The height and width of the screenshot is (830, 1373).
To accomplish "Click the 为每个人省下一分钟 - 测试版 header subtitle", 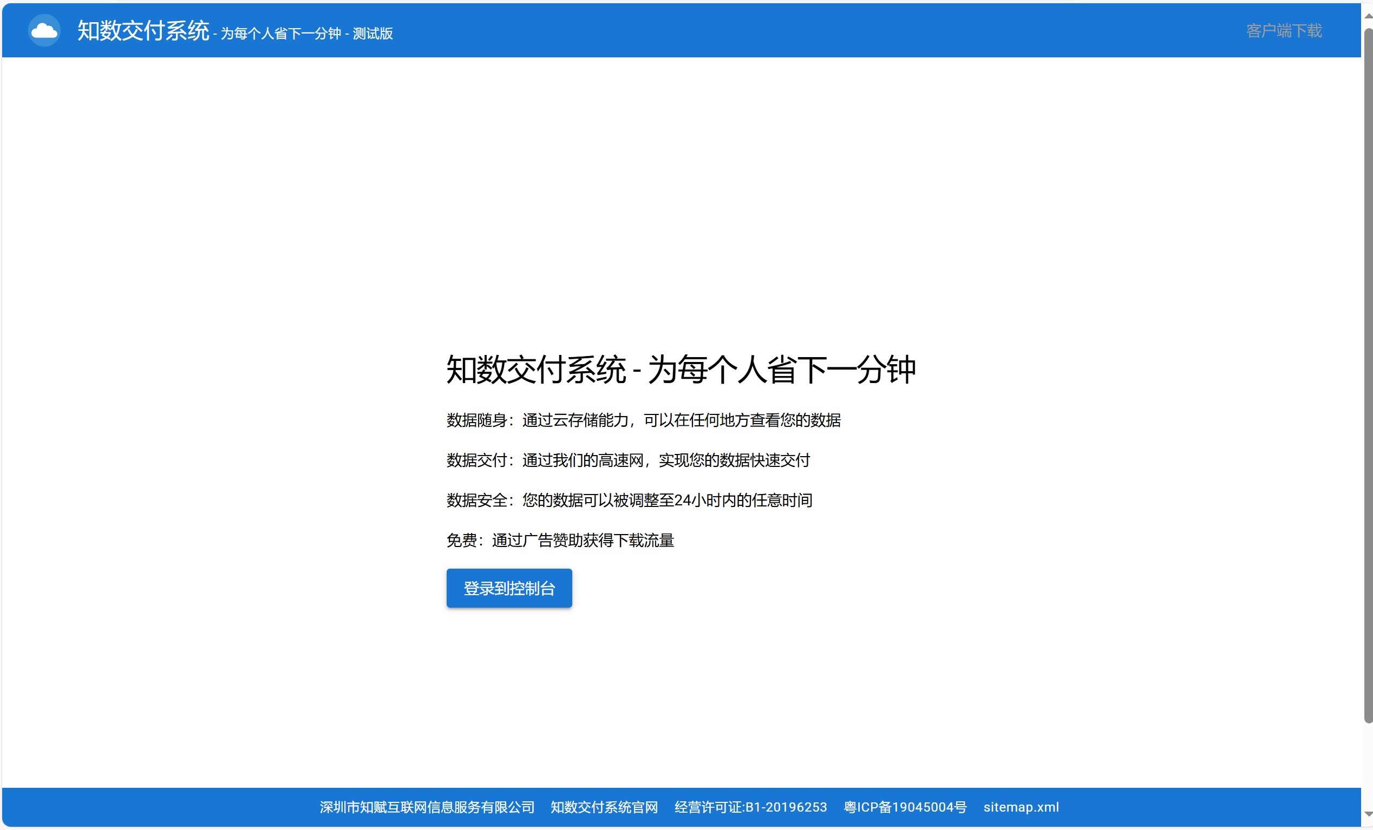I will point(306,34).
